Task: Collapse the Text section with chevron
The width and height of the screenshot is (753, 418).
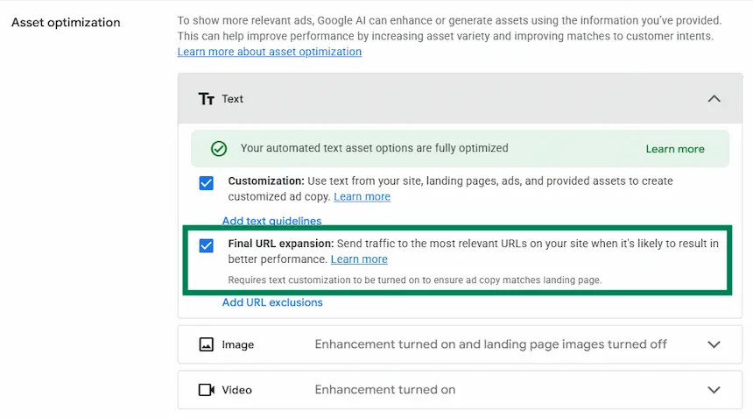Action: (x=714, y=99)
